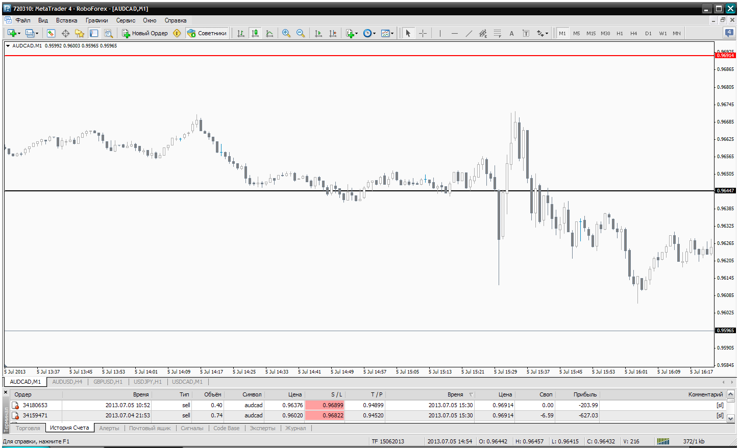Expand the arrows objects dropdown arrow
This screenshot has height=448, width=739.
pyautogui.click(x=547, y=34)
